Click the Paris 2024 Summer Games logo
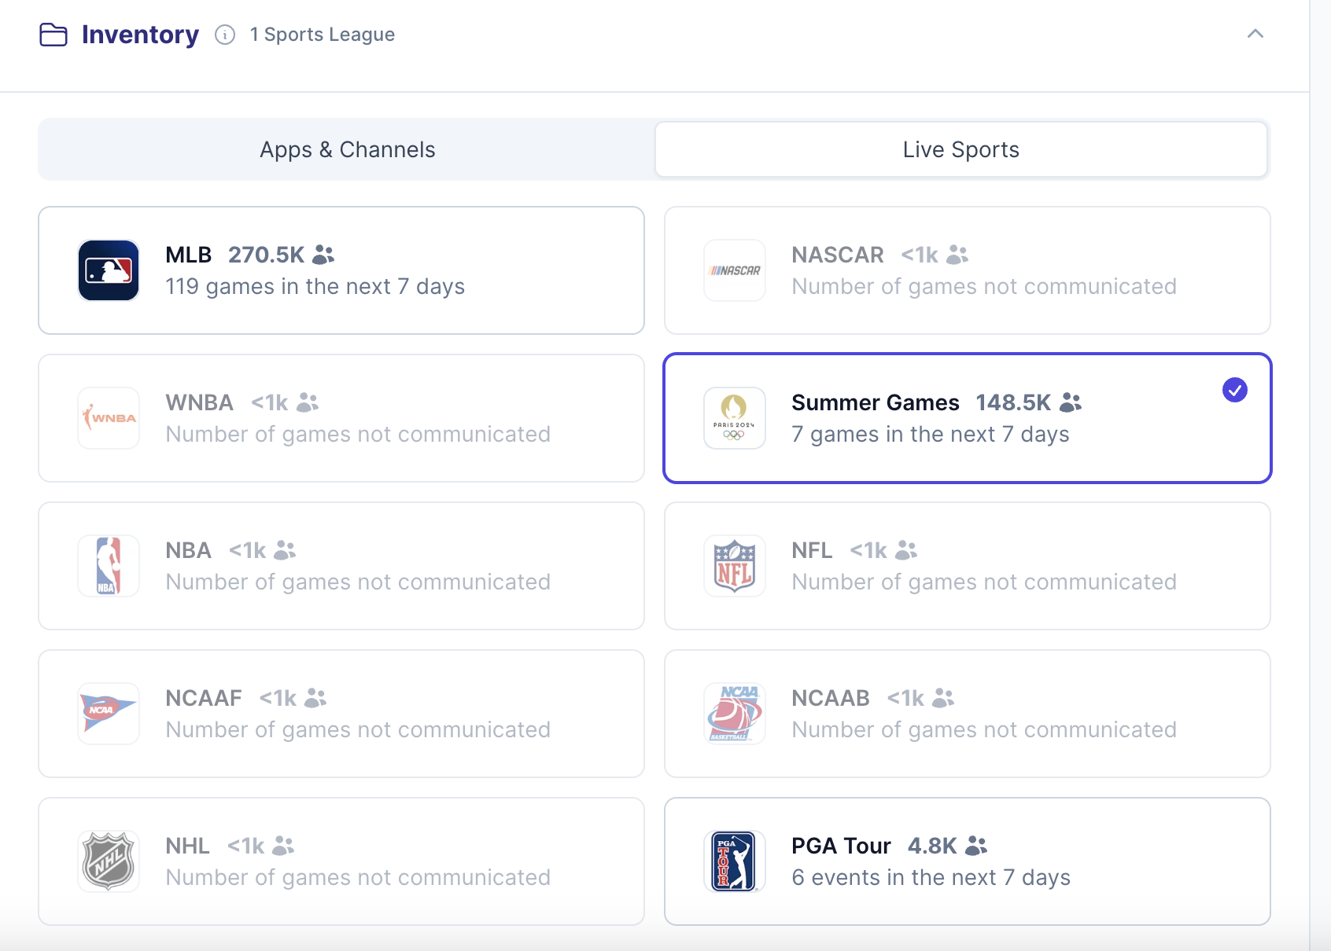The image size is (1331, 951). [735, 418]
